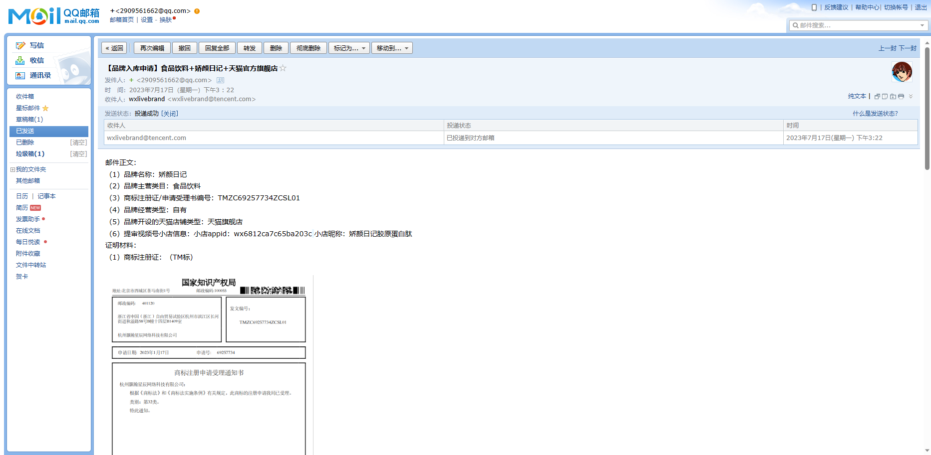
Task: Empty 已删除 folder via 清空 link
Action: coord(78,143)
